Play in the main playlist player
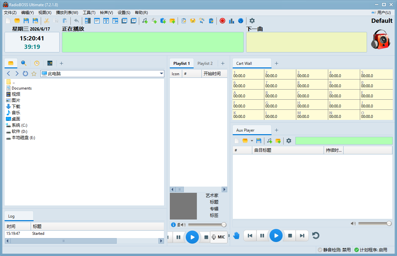 coord(192,237)
